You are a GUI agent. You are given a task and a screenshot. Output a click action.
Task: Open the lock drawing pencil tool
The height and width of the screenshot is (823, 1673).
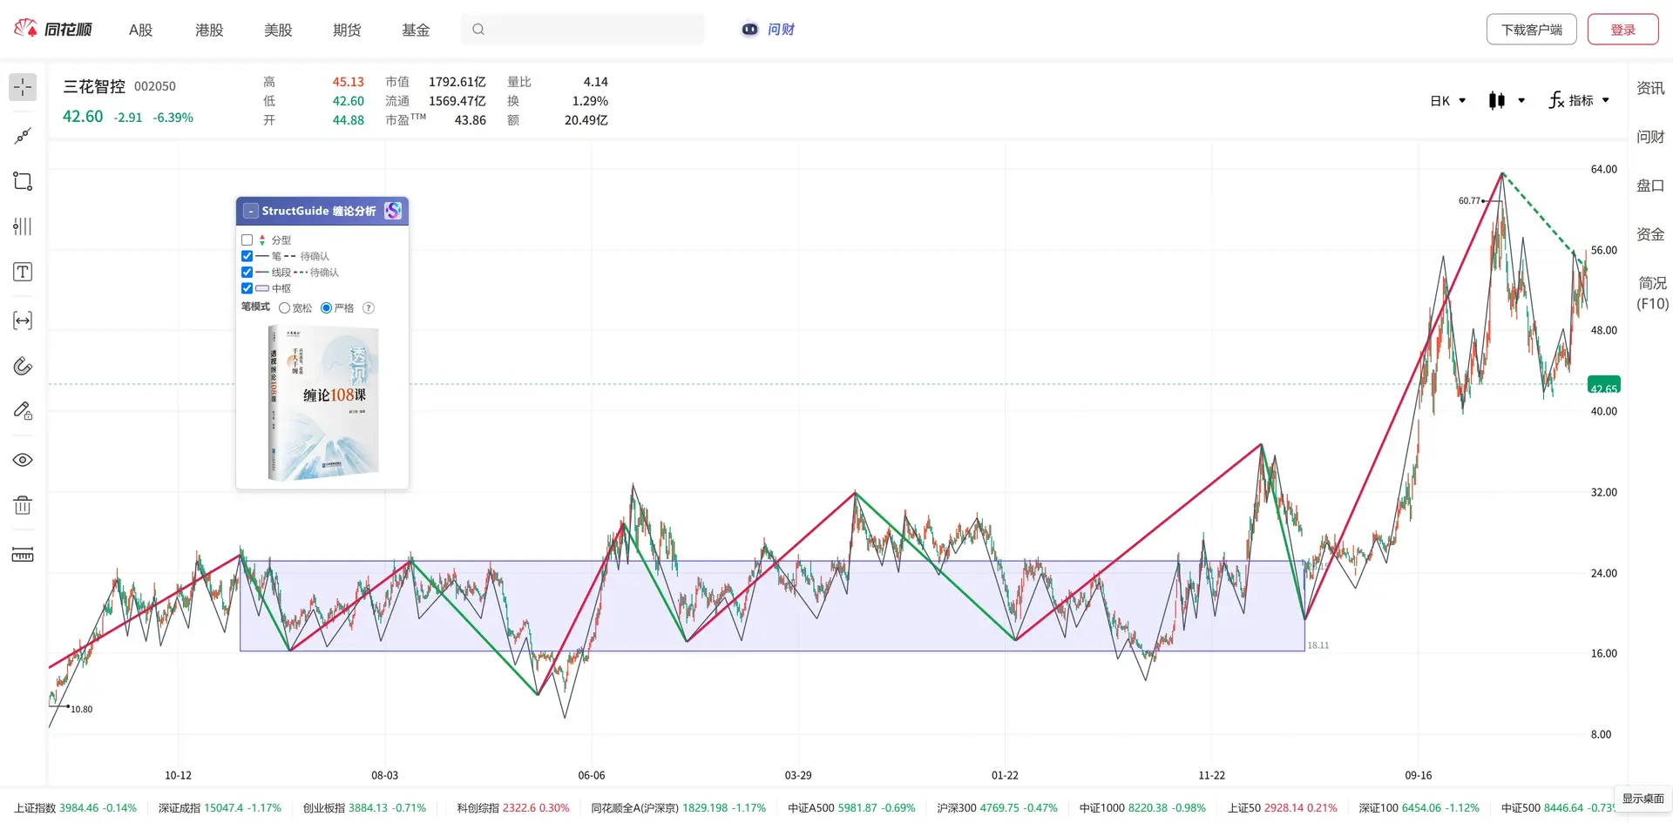(23, 411)
